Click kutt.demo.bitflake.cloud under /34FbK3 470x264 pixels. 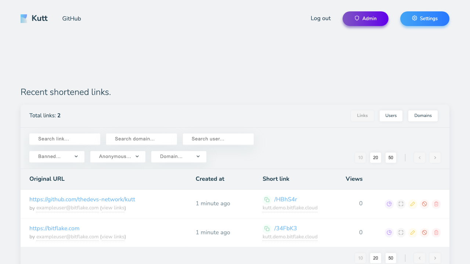pos(290,237)
